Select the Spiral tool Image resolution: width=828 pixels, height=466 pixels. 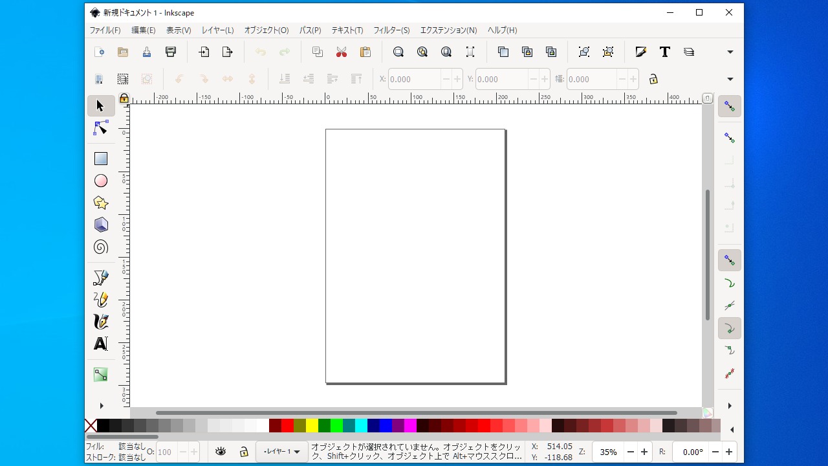100,247
